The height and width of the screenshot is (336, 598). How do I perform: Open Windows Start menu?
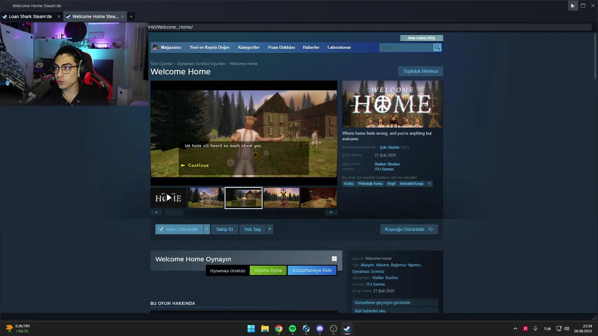[x=251, y=329]
